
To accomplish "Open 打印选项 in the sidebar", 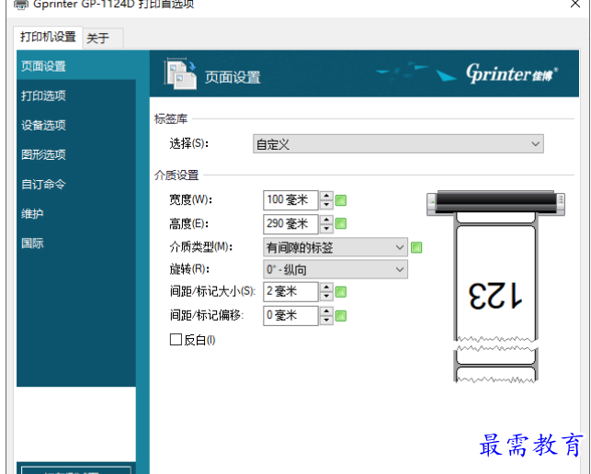I will coord(76,96).
